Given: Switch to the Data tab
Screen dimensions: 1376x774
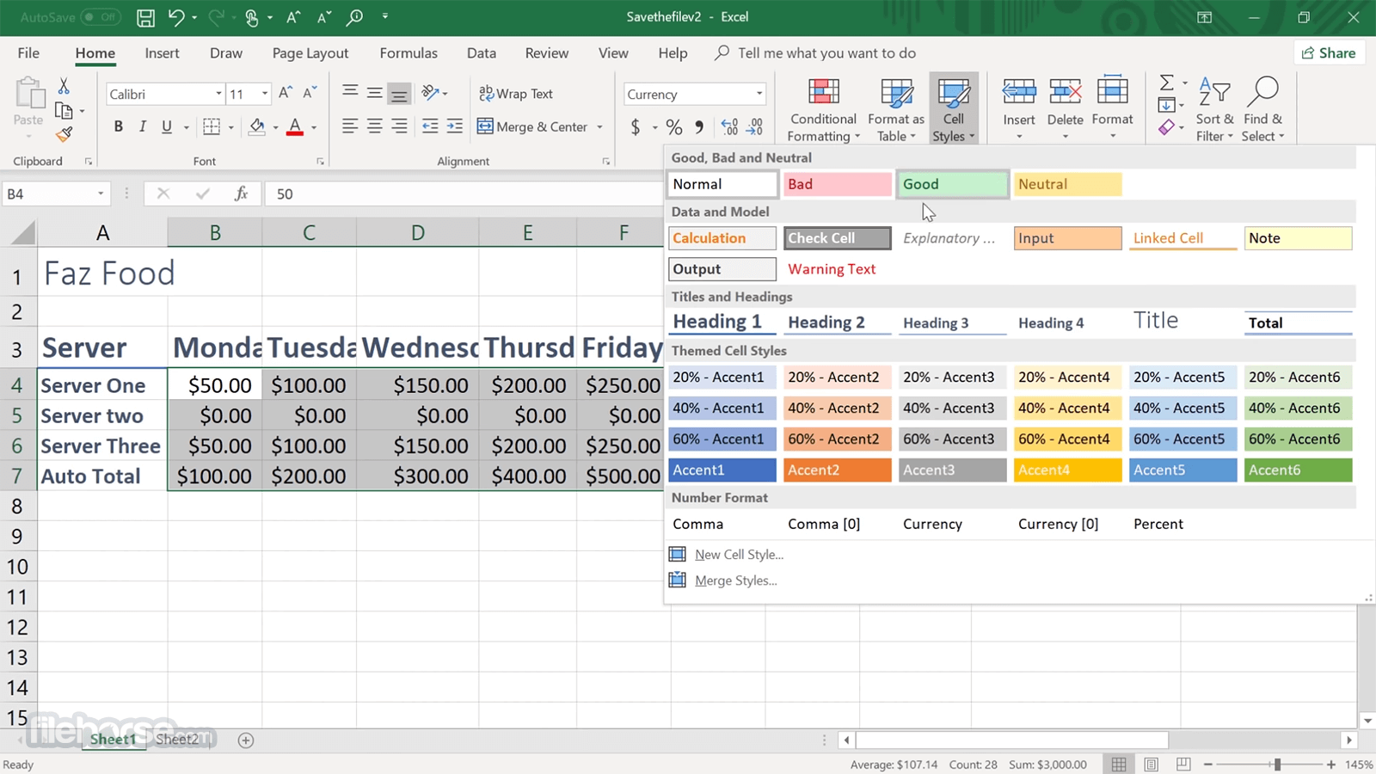Looking at the screenshot, I should tap(482, 52).
